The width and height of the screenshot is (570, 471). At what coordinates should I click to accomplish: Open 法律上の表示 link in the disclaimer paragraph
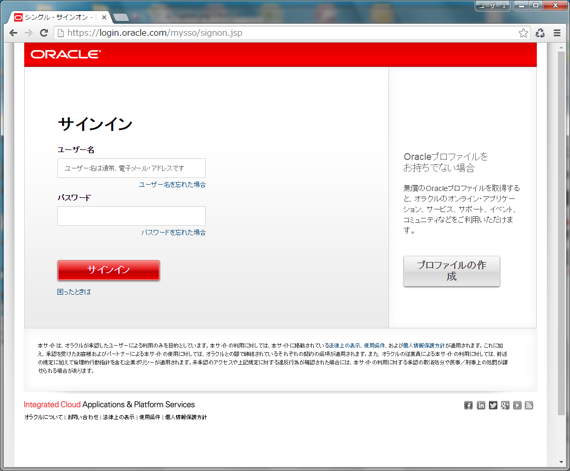(345, 346)
